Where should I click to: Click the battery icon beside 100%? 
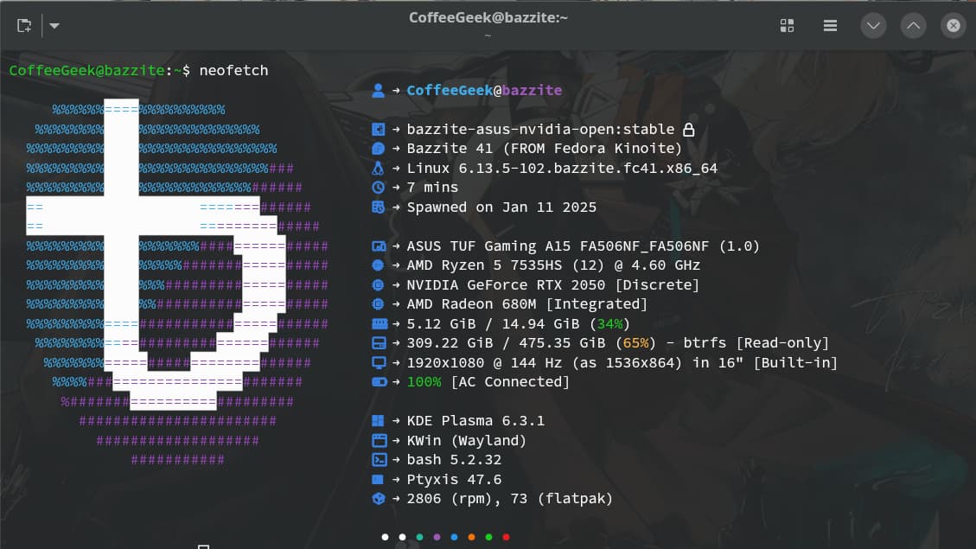click(x=379, y=382)
